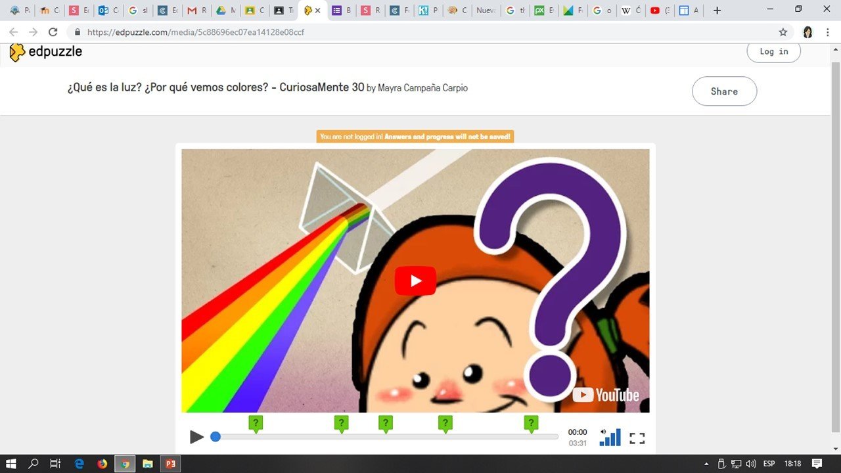Open the fourth green question marker
841x473 pixels.
click(445, 424)
